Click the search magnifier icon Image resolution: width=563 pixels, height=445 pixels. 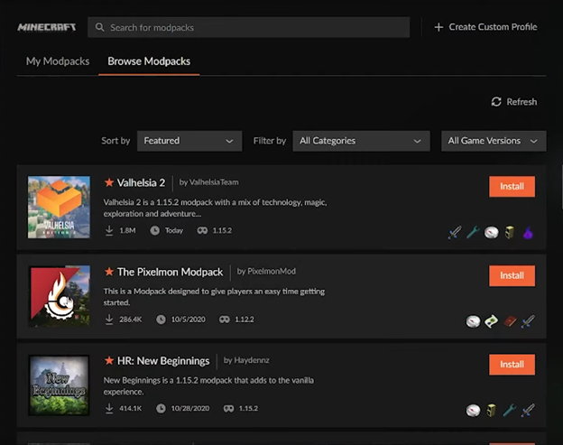point(100,27)
